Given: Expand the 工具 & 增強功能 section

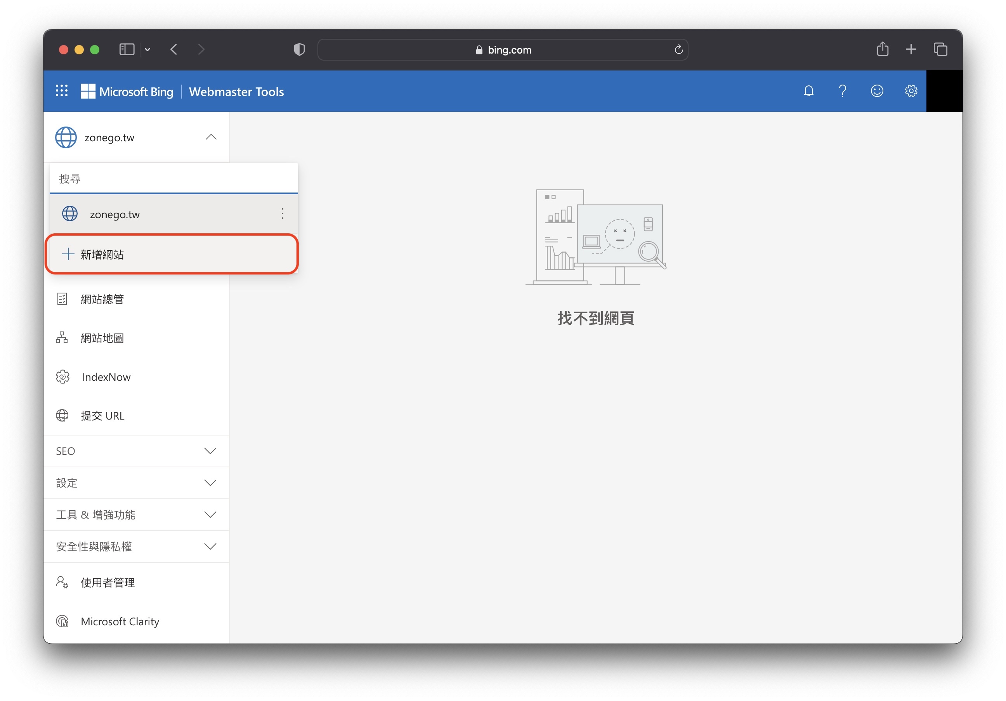Looking at the screenshot, I should tap(136, 515).
